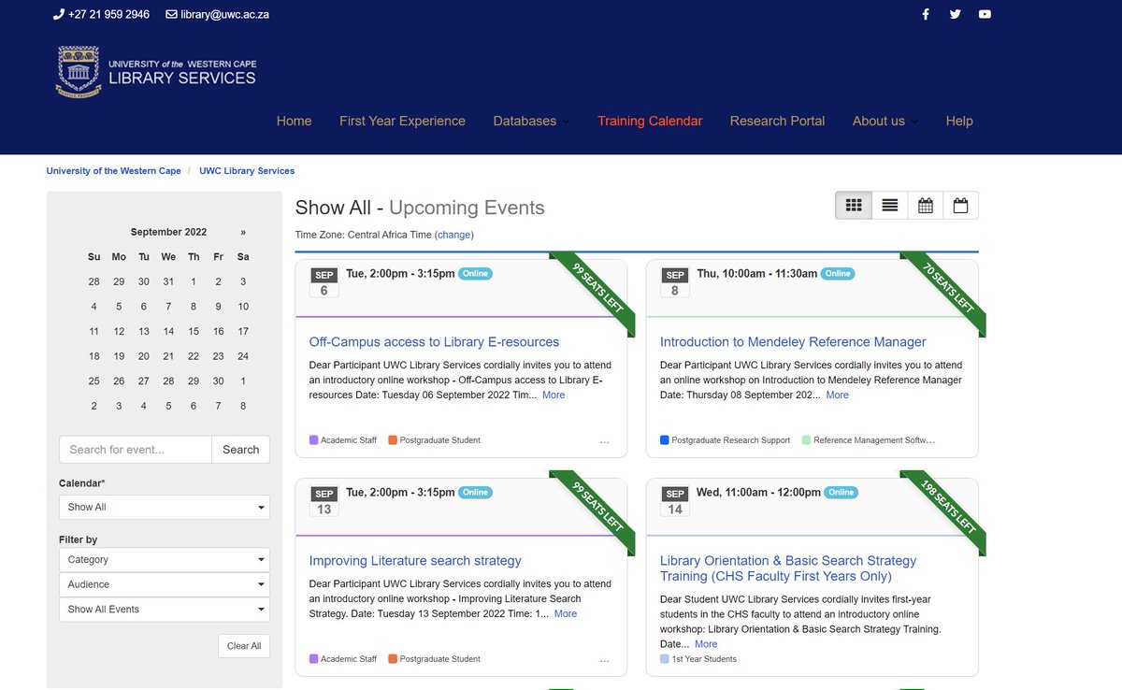This screenshot has width=1122, height=690.
Task: Open Research Portal menu item
Action: (x=777, y=121)
